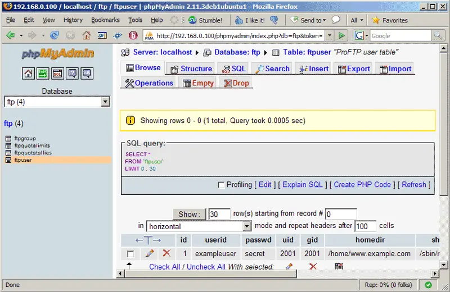450x292 pixels.
Task: Open the Send to toolbar menu
Action: (x=308, y=20)
